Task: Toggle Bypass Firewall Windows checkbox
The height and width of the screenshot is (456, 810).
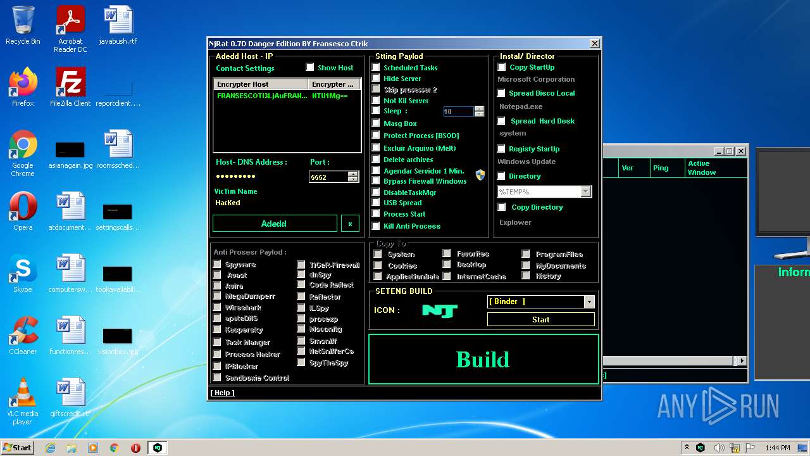Action: [376, 181]
